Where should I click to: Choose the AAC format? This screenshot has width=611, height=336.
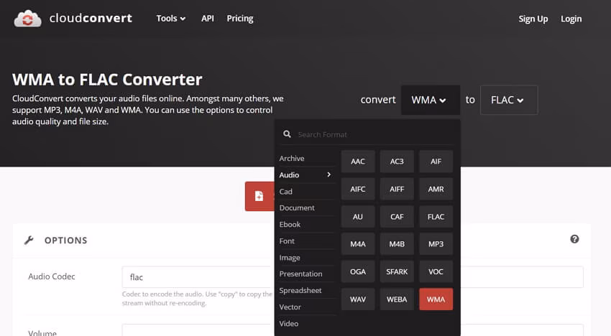click(358, 162)
